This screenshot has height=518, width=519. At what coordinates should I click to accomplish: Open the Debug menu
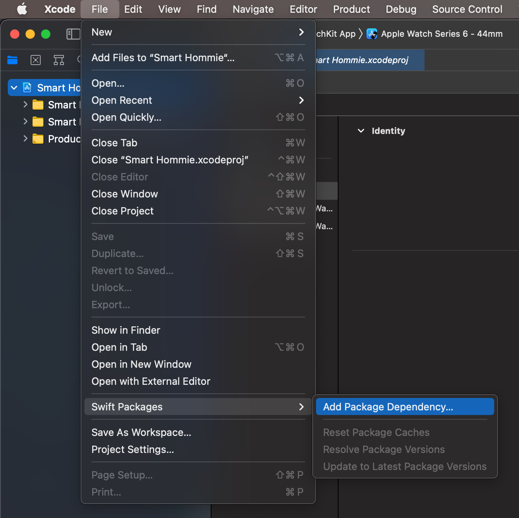[x=401, y=9]
